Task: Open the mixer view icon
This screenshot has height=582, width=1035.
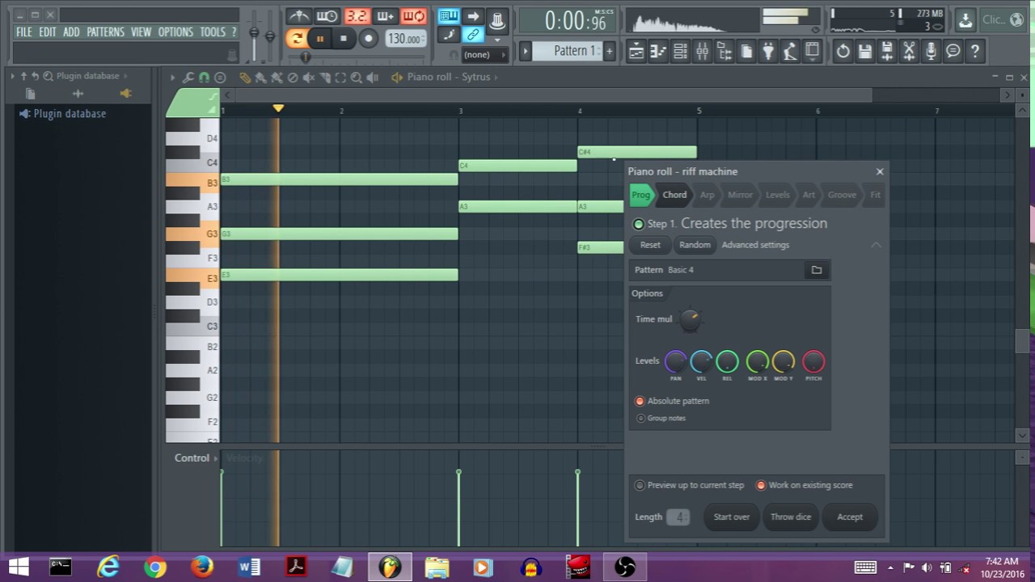Action: click(702, 51)
